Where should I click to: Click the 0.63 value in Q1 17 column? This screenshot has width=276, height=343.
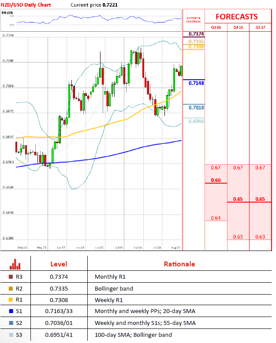point(260,237)
